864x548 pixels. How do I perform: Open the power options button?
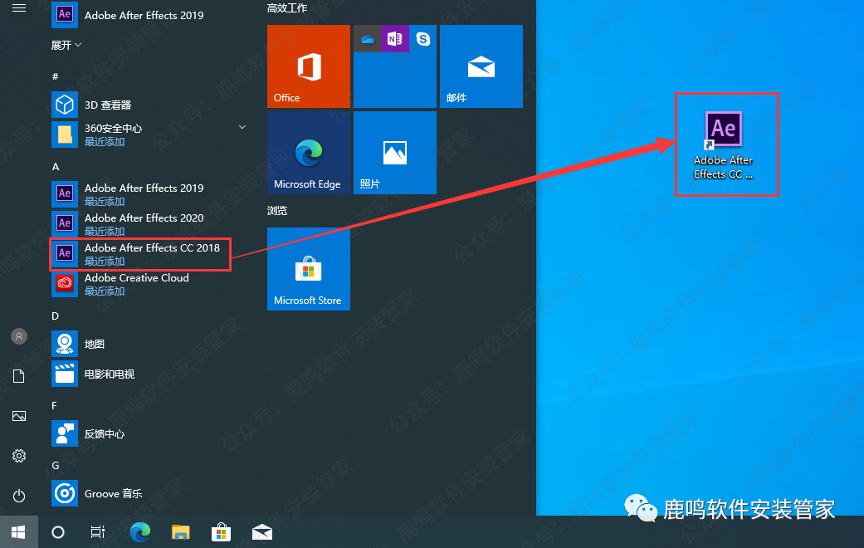18,496
